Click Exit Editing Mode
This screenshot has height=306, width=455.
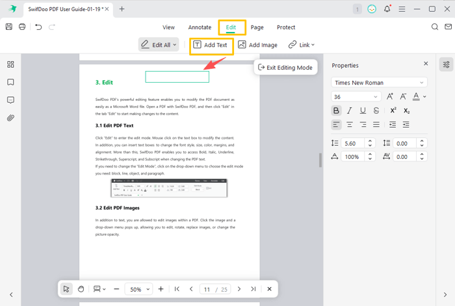(285, 68)
